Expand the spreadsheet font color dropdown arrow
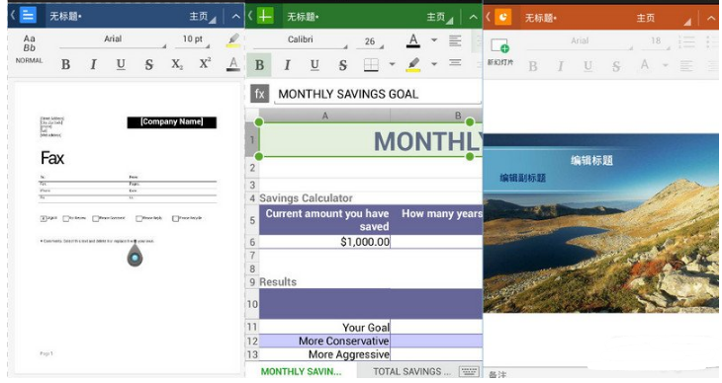Image resolution: width=722 pixels, height=383 pixels. click(434, 40)
